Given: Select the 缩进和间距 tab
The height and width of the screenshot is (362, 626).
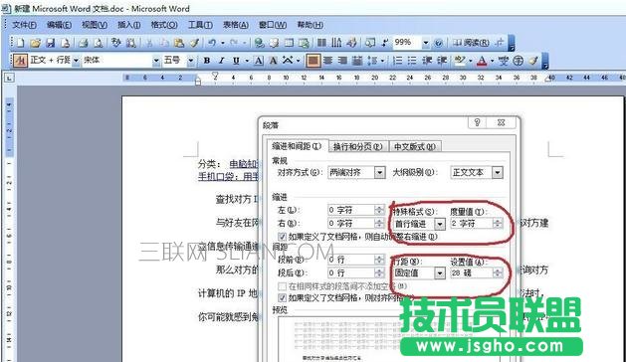Looking at the screenshot, I should click(x=297, y=146).
